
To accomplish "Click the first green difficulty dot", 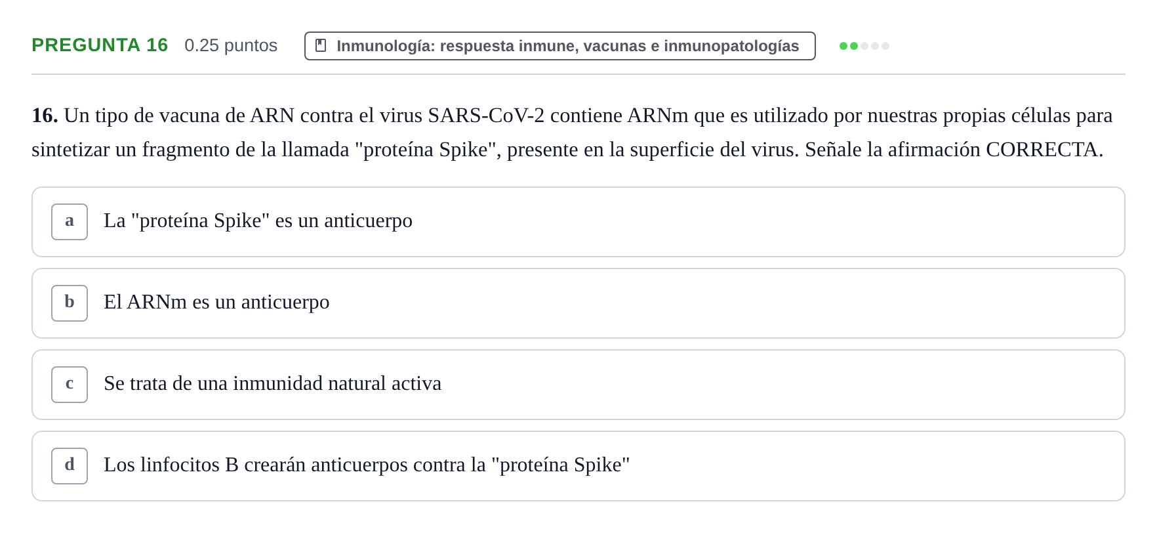I will 843,46.
